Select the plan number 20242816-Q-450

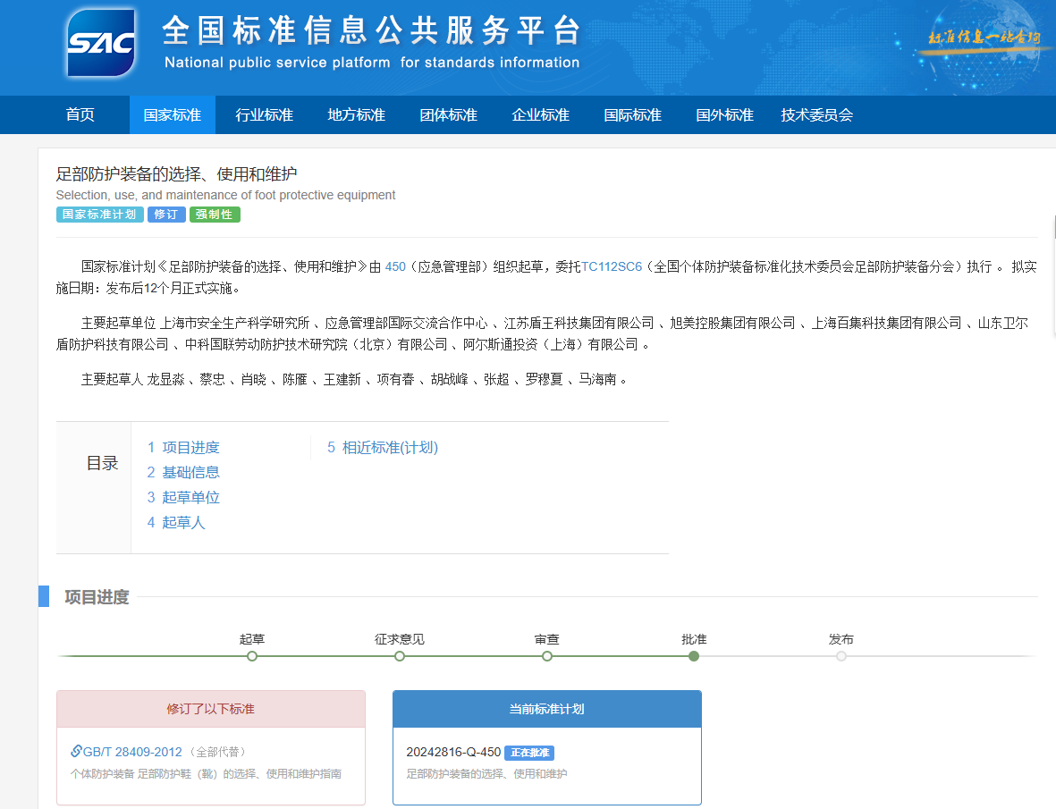point(453,752)
